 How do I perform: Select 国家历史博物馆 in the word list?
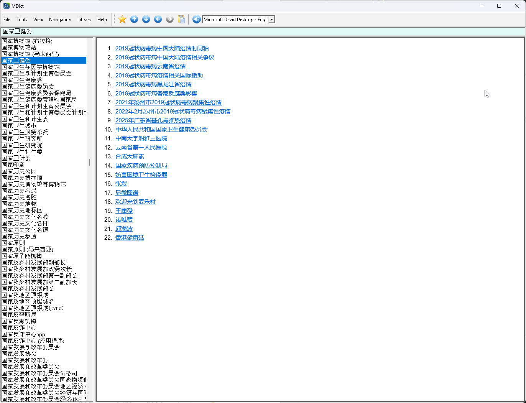click(x=22, y=178)
